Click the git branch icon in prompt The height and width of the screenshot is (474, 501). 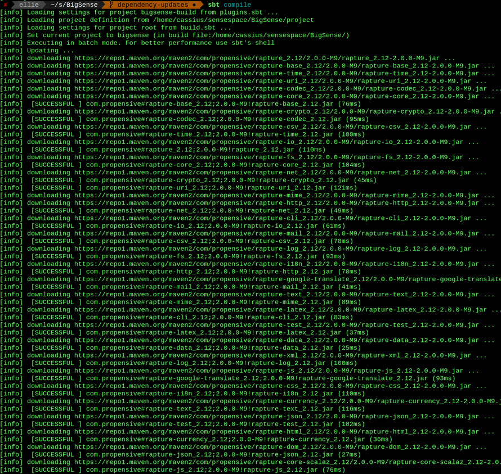tap(111, 4)
